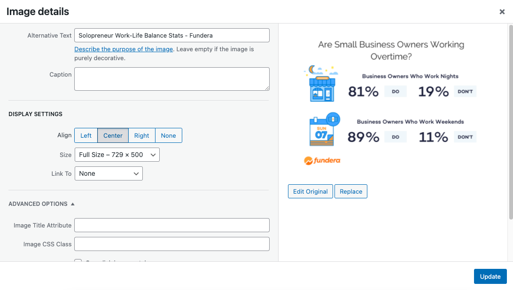Open 'Describe the purpose of the image' link
Screen dimensions: 513x290
[x=124, y=49]
